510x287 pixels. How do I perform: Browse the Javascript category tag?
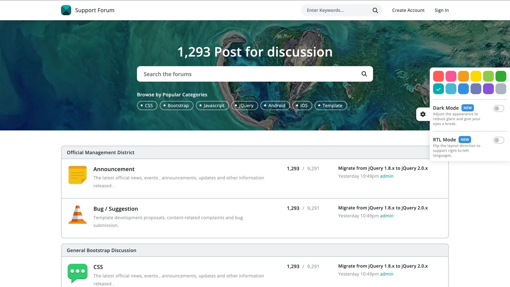(x=212, y=105)
